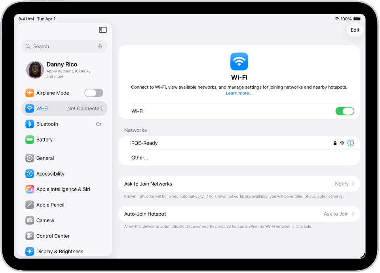The height and width of the screenshot is (273, 380).
Task: Open Camera settings in sidebar
Action: tap(64, 220)
